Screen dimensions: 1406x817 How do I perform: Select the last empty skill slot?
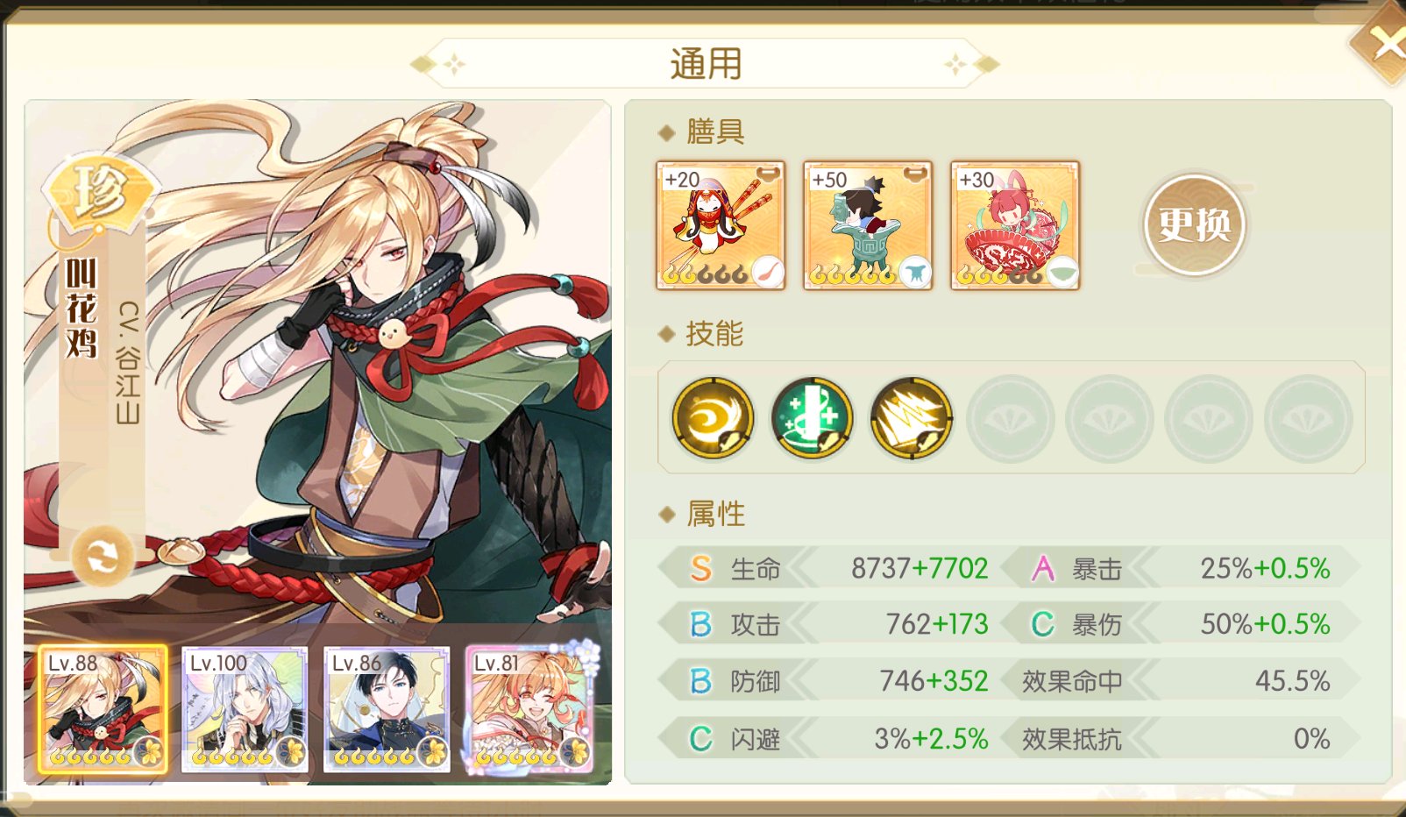[x=1307, y=419]
